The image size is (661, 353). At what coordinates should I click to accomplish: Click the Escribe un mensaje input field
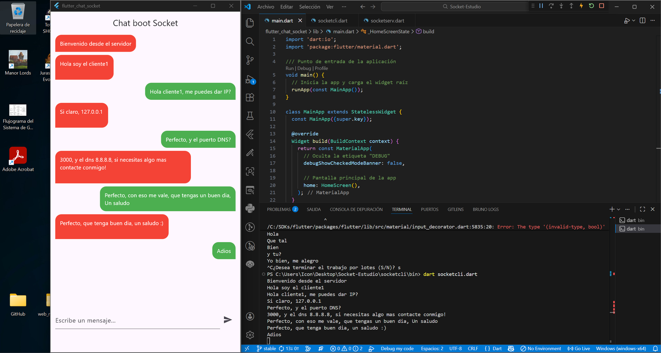(x=137, y=321)
